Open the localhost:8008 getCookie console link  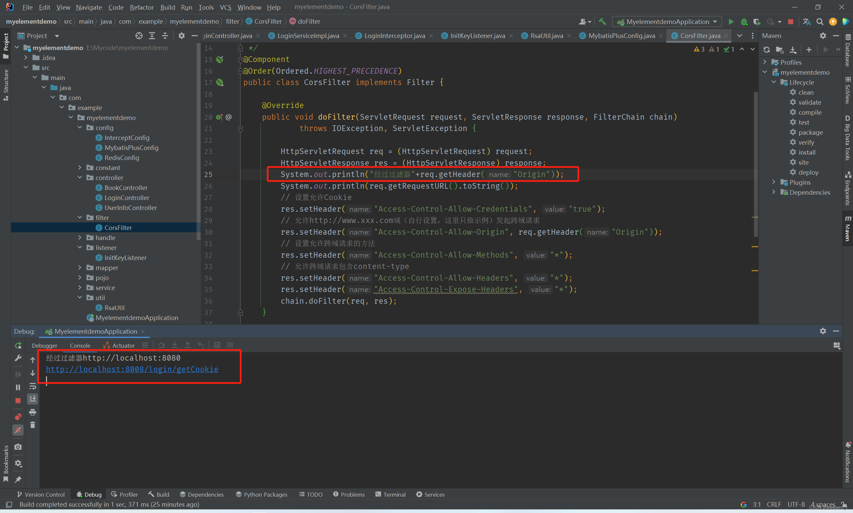pos(132,369)
